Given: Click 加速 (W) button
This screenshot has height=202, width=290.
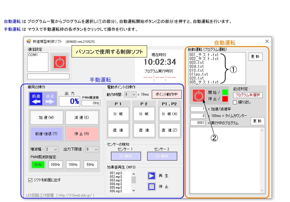Looking at the screenshot, I should click(47, 118).
